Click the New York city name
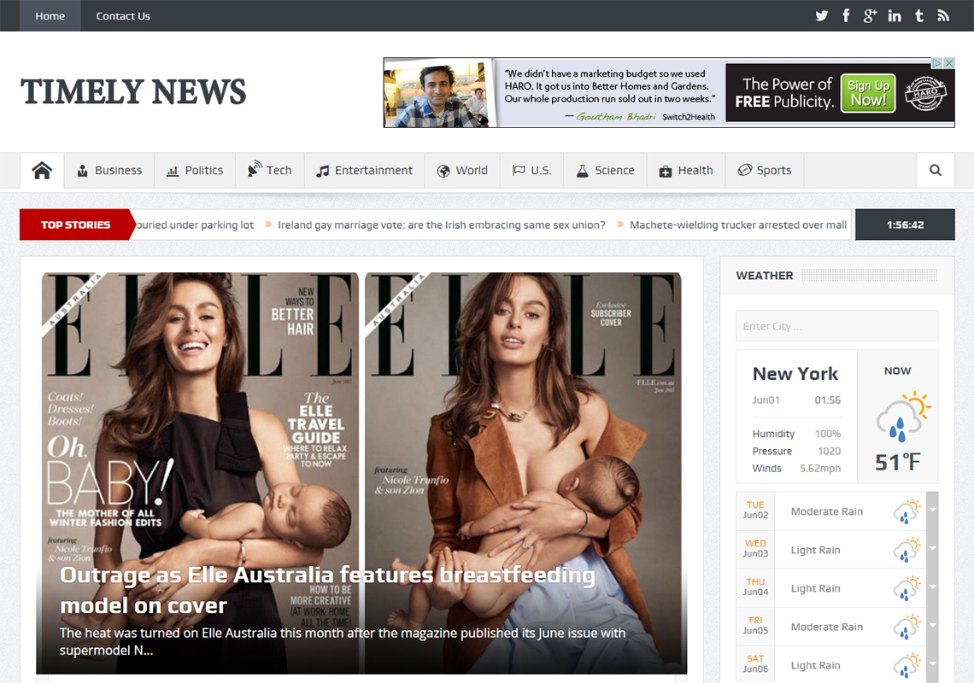Screen dimensions: 974x683 tap(795, 374)
